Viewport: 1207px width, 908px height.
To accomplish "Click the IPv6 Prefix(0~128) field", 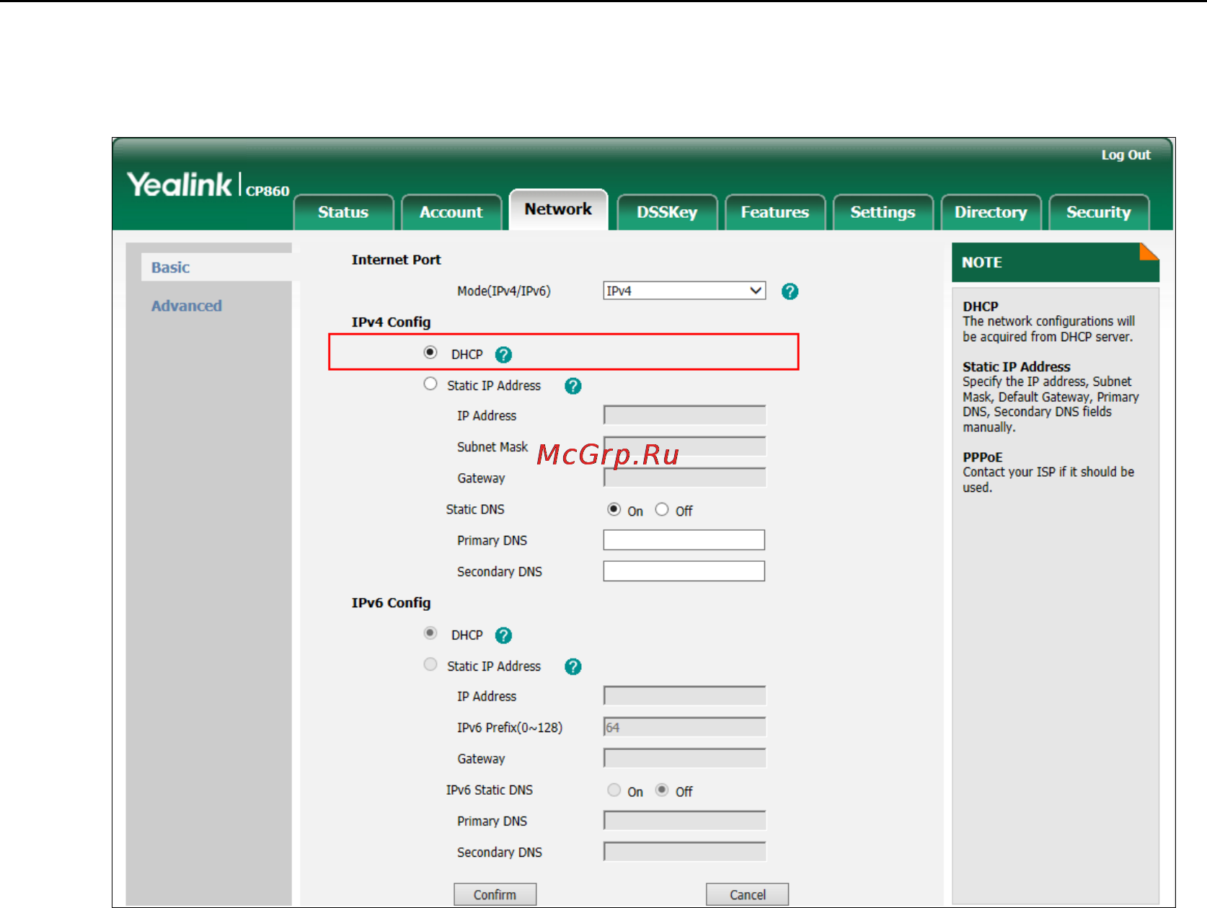I will pyautogui.click(x=684, y=727).
